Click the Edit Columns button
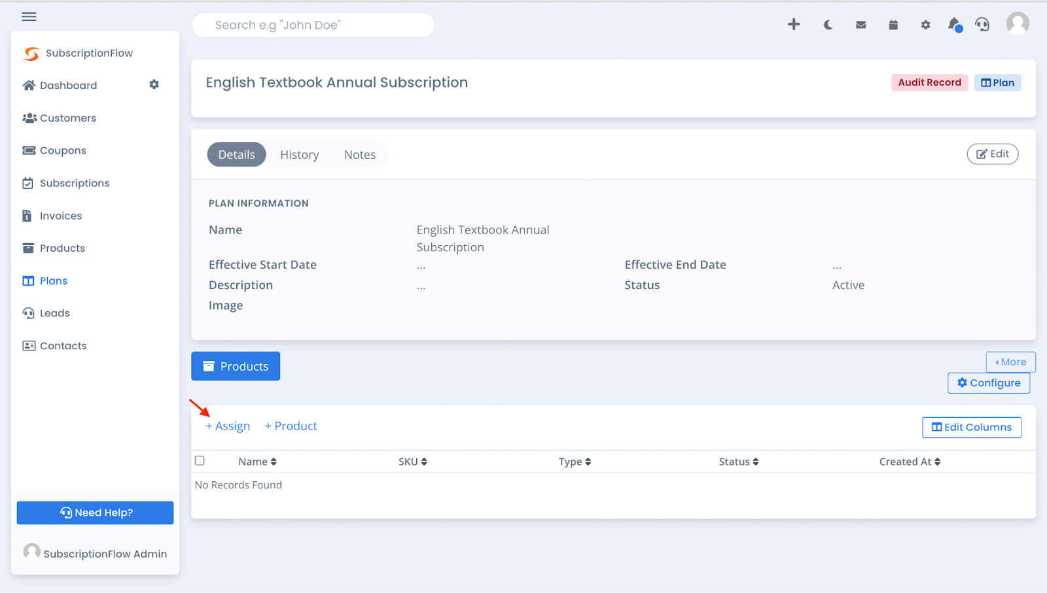The height and width of the screenshot is (593, 1047). click(x=972, y=427)
